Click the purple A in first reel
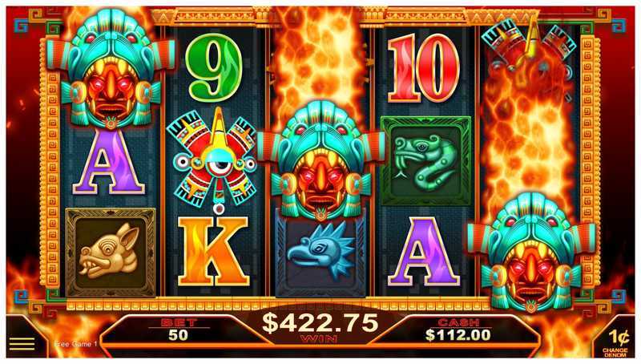This screenshot has height=364, width=641. coord(109,161)
